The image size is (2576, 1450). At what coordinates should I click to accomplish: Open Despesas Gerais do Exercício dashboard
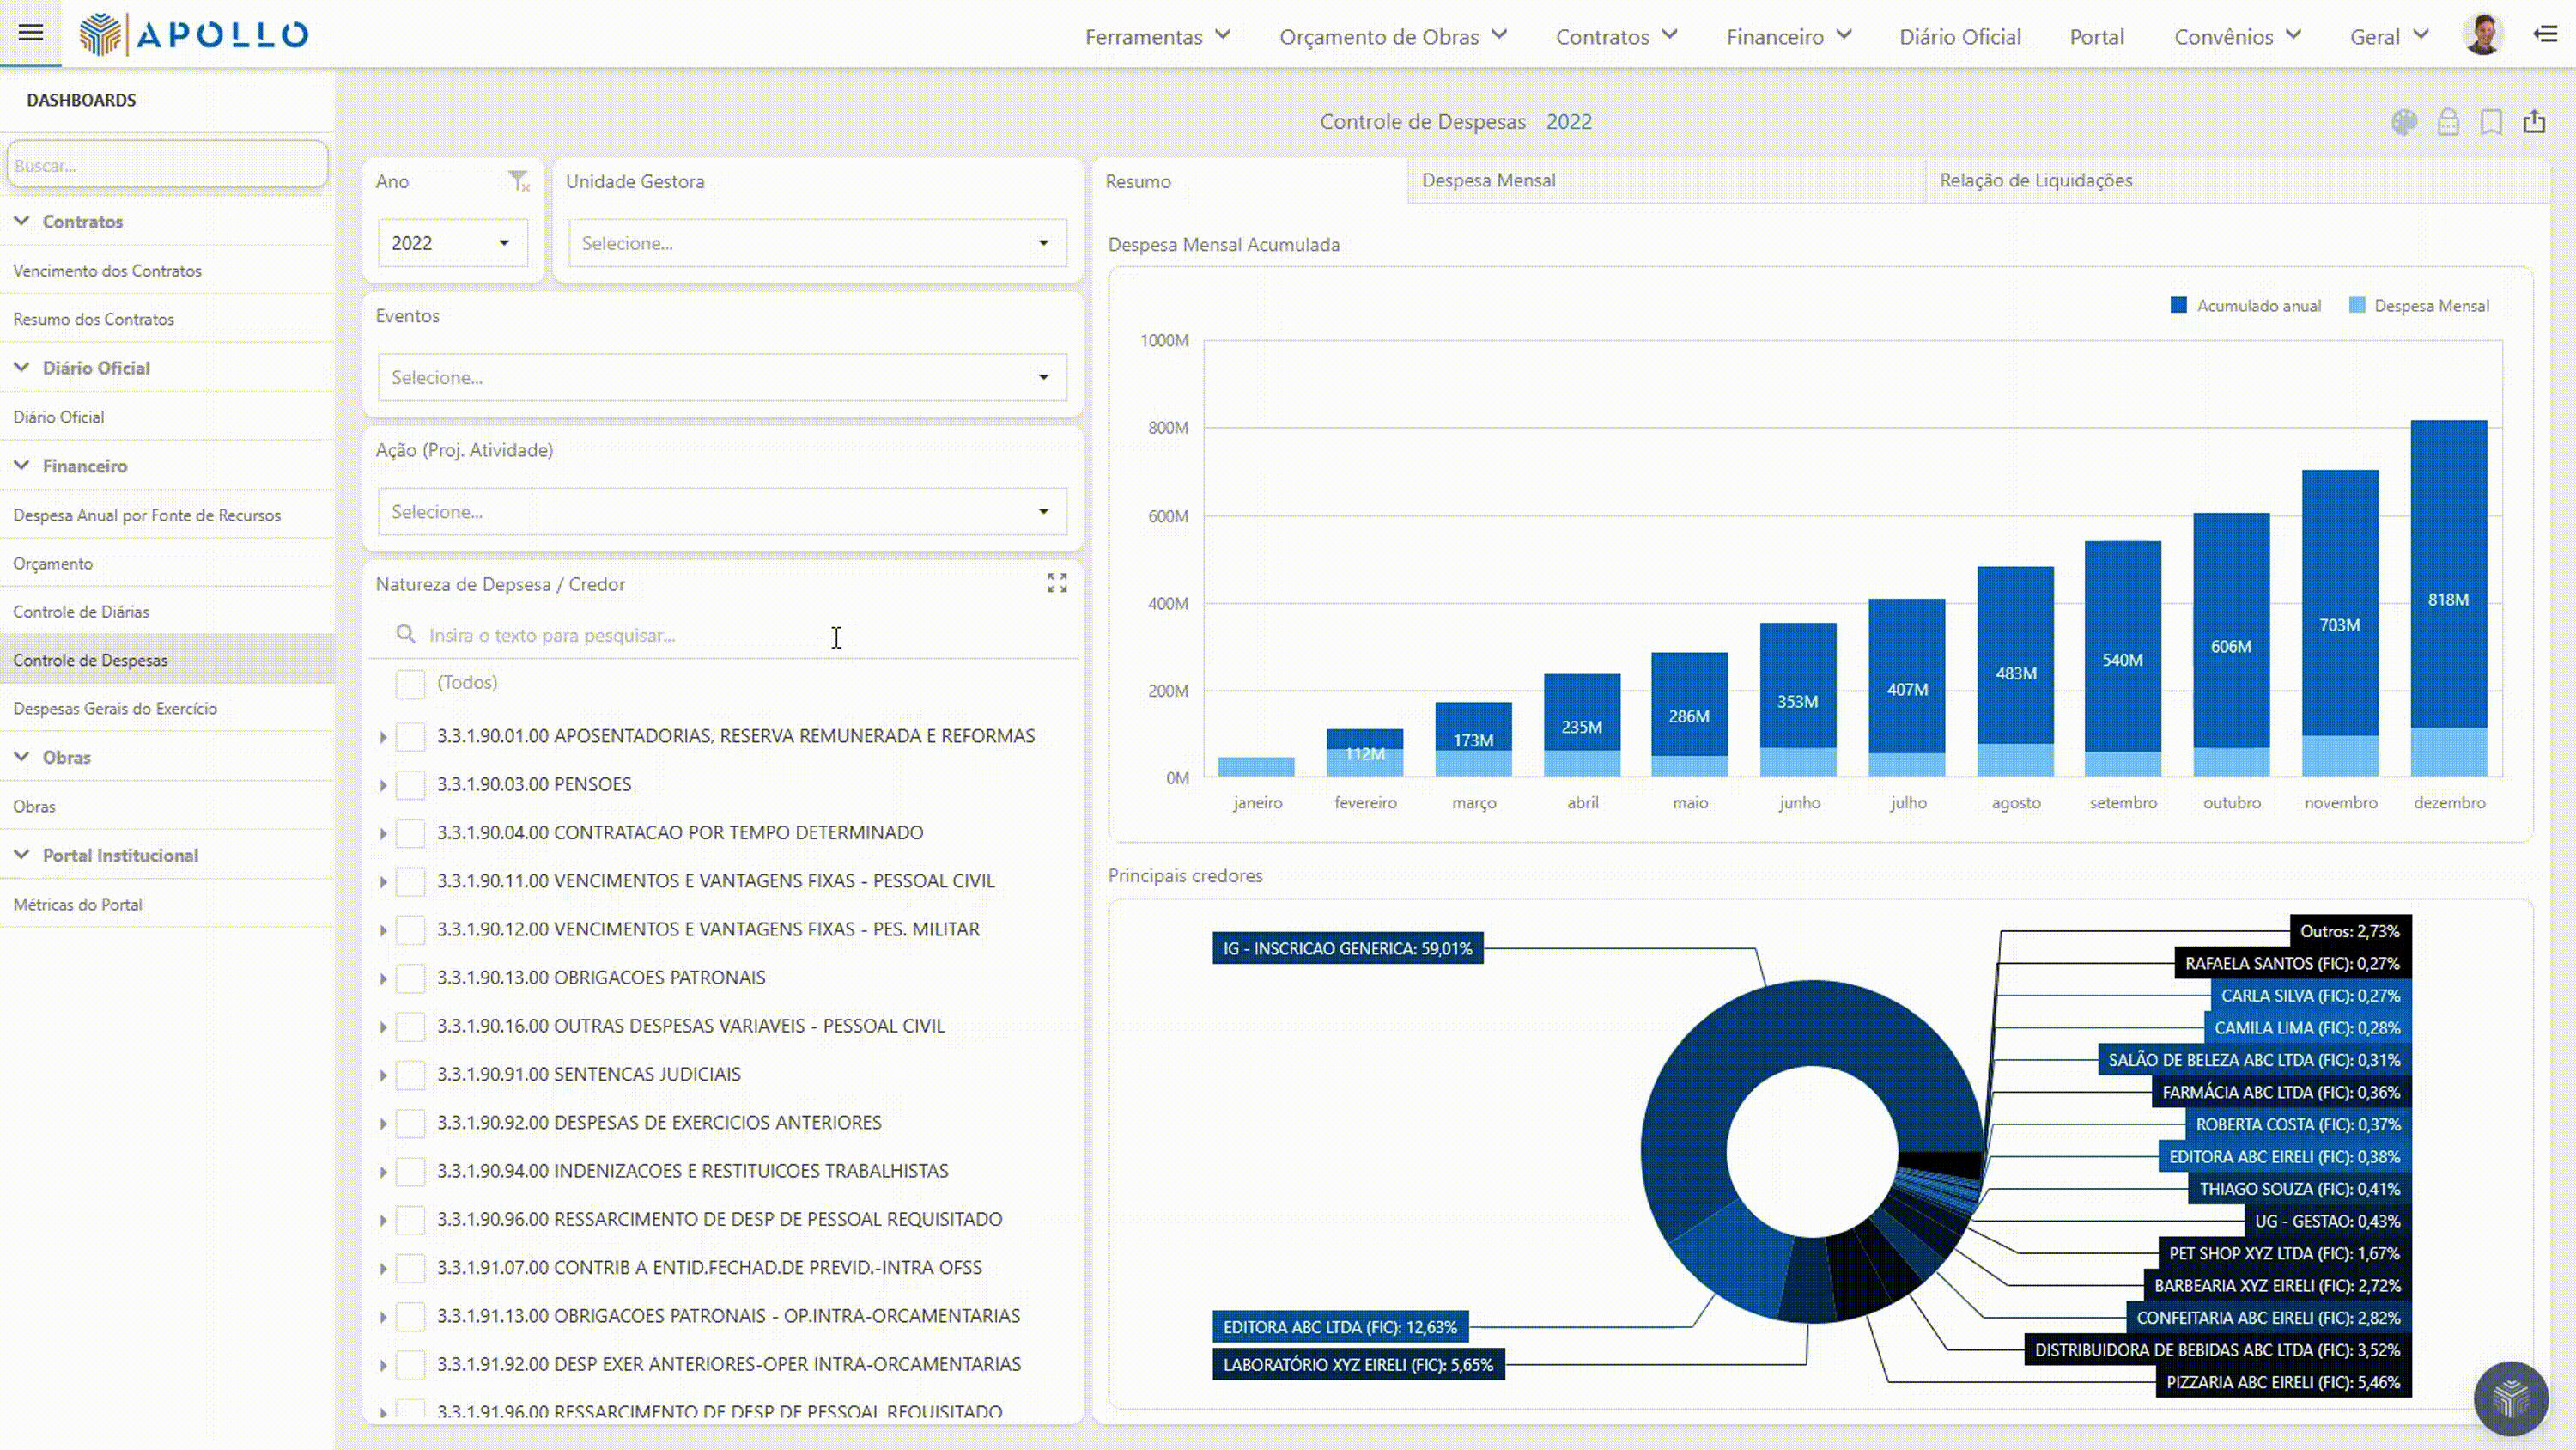[x=167, y=708]
